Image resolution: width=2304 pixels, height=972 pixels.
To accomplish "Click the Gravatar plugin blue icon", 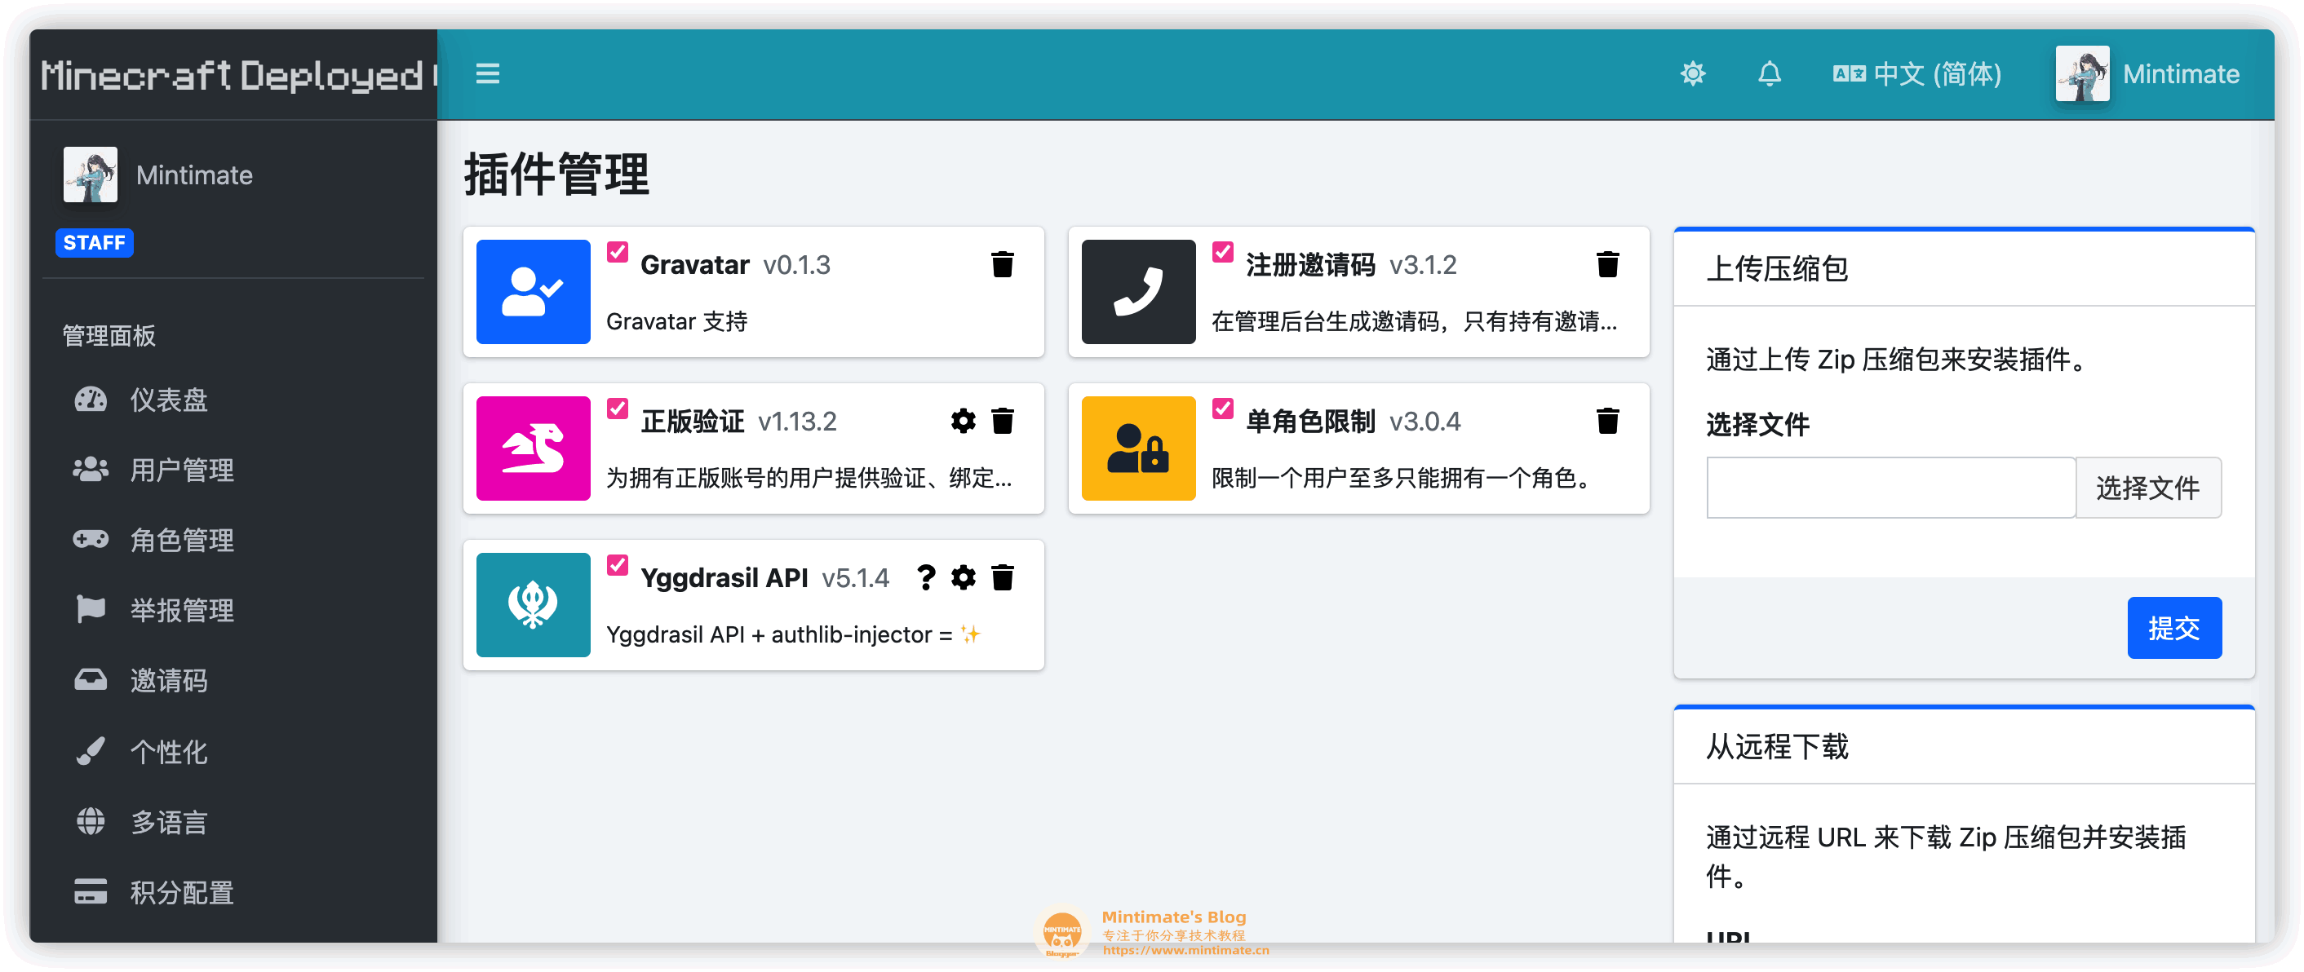I will coord(533,291).
